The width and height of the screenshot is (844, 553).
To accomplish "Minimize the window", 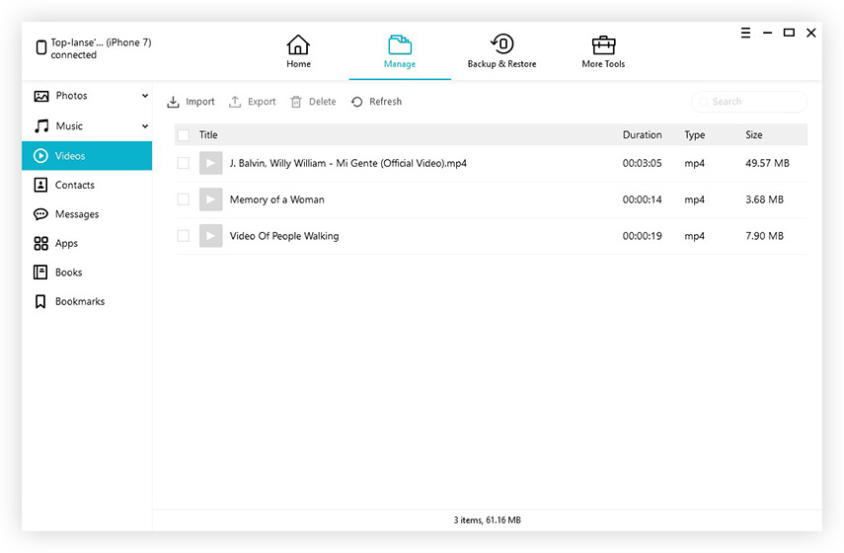I will pyautogui.click(x=768, y=33).
